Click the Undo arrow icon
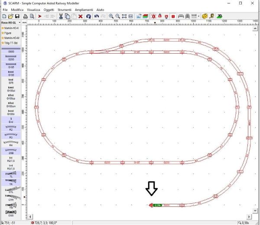 [x=97, y=16]
